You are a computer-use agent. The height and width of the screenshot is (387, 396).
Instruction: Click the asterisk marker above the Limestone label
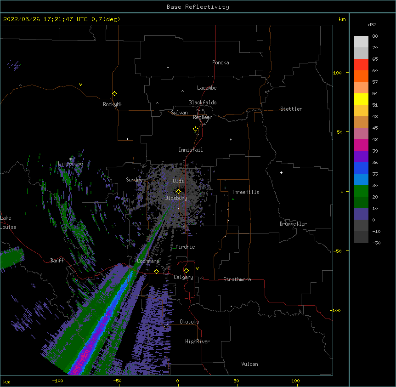pos(71,159)
